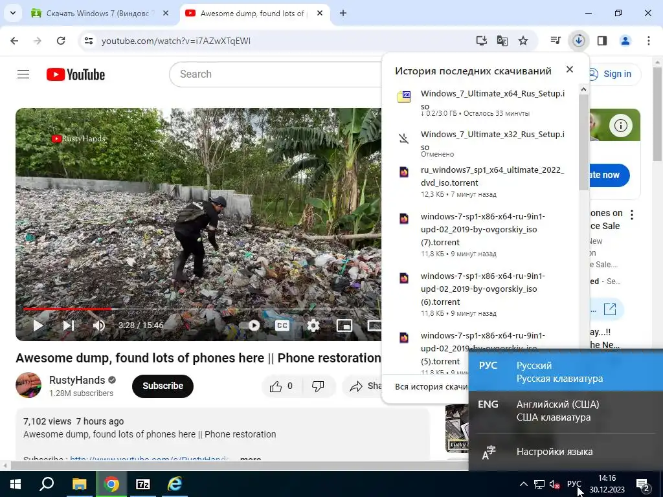Open Internet Explorer from taskbar
Image resolution: width=663 pixels, height=497 pixels.
coord(175,484)
